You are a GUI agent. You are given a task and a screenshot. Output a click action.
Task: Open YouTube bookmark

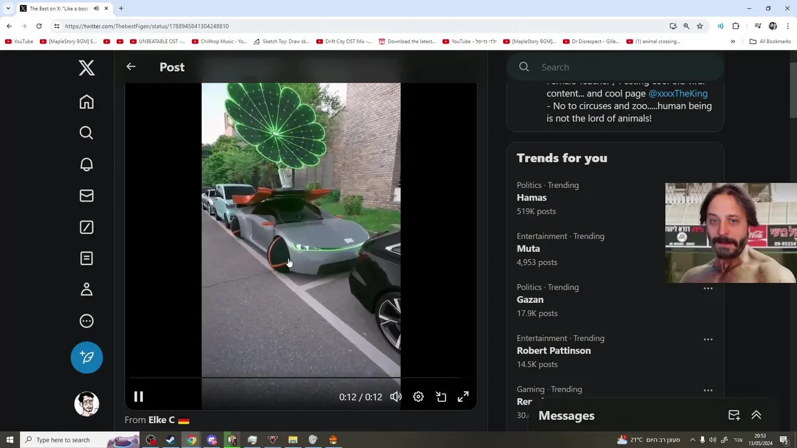[19, 42]
